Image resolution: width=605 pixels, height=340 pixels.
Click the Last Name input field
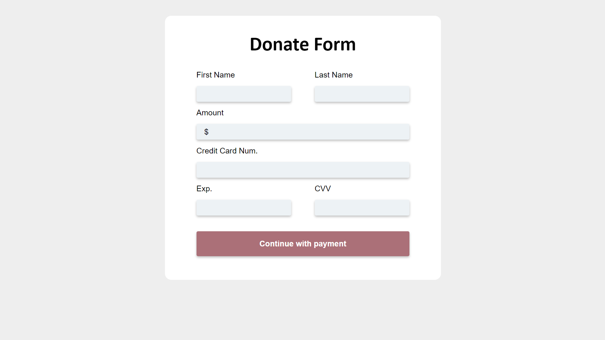(361, 94)
